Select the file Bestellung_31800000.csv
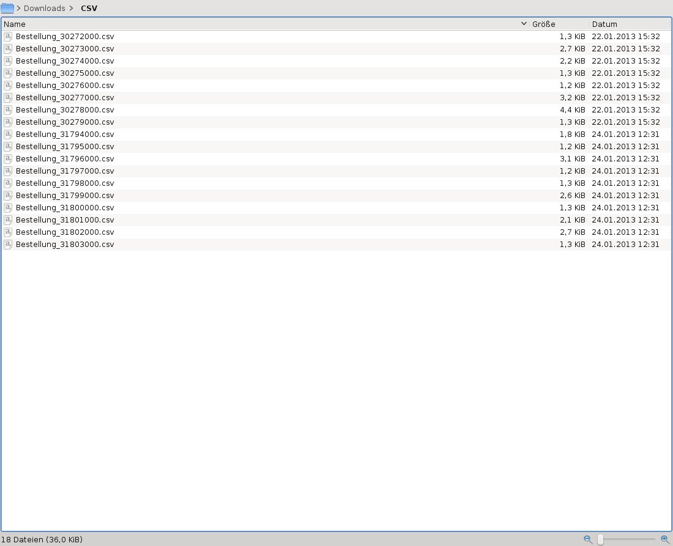Viewport: 673px width, 546px height. click(65, 208)
